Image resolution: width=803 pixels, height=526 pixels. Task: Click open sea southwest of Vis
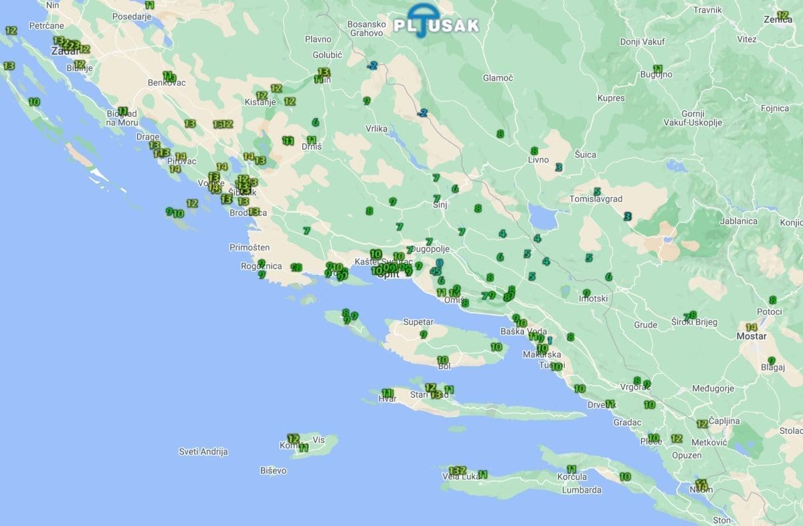pyautogui.click(x=221, y=495)
